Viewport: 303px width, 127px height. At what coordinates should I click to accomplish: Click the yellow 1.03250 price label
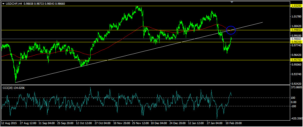point(296,6)
